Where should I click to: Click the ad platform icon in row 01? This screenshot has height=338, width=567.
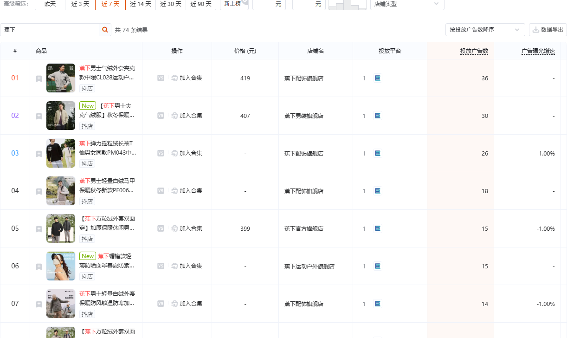coord(377,78)
